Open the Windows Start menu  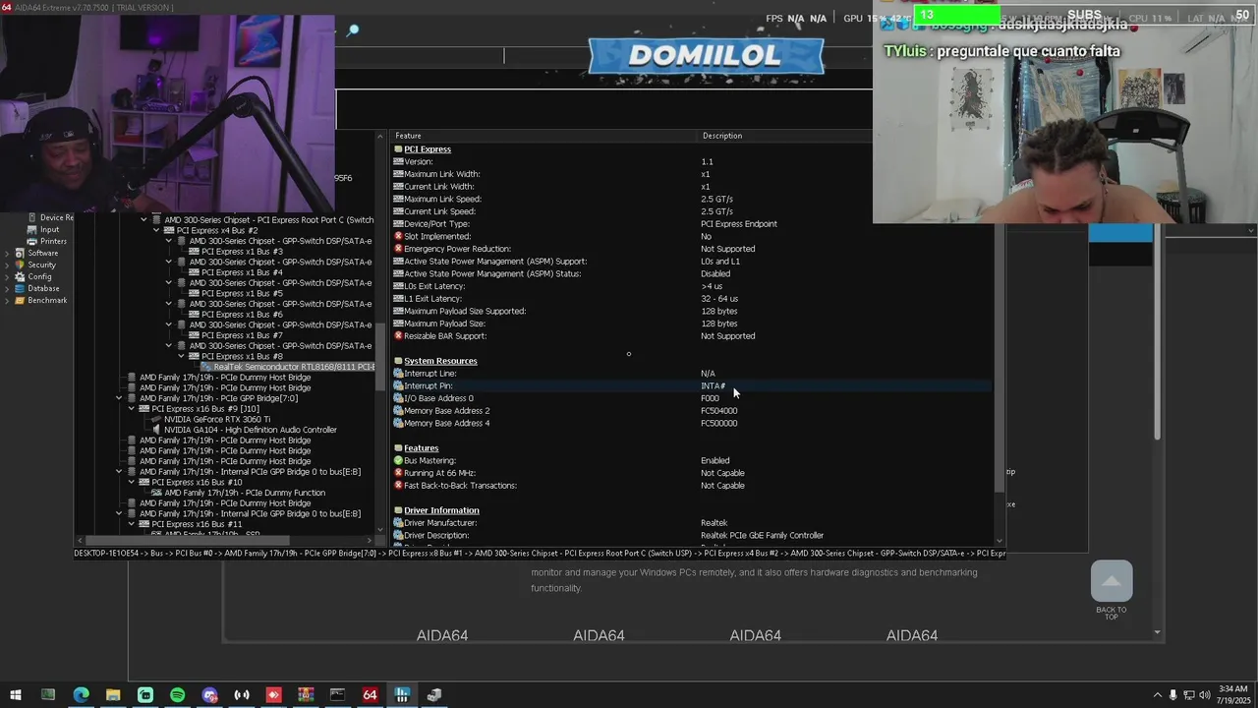(16, 695)
